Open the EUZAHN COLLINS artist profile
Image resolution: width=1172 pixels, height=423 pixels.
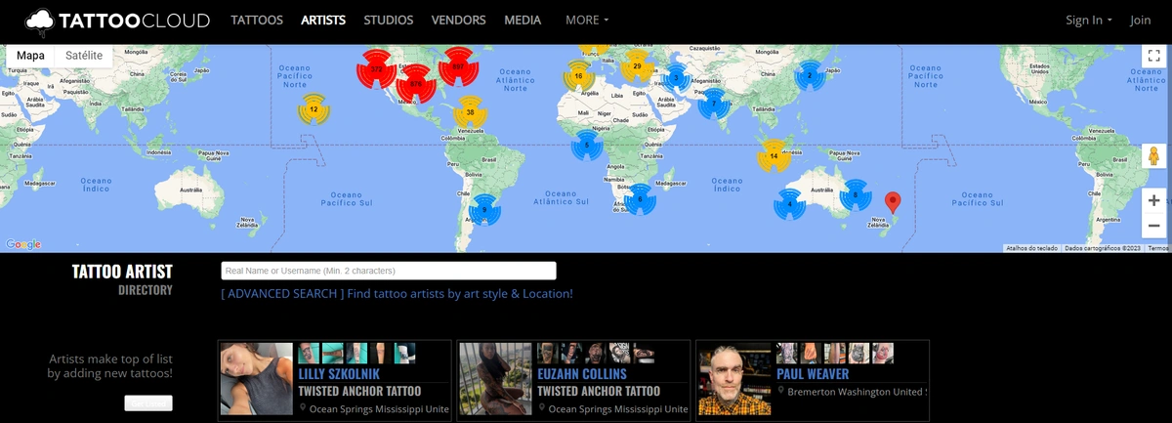tap(582, 374)
